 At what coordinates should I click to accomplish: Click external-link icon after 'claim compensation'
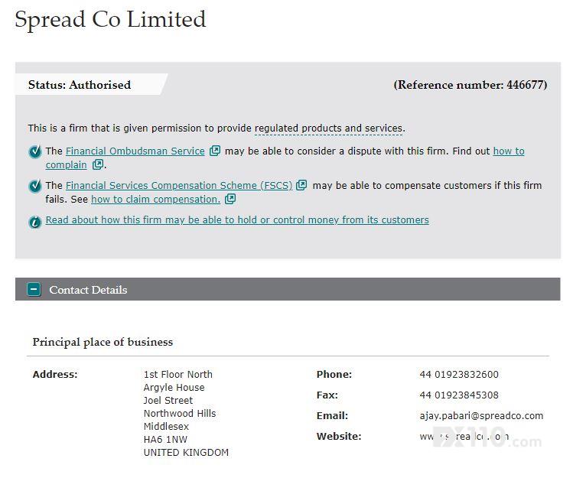point(230,199)
